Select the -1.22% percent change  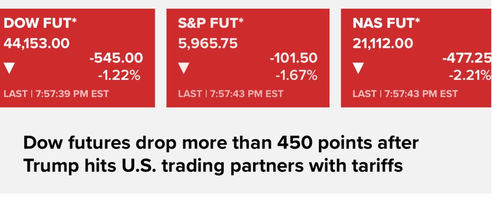pyautogui.click(x=121, y=76)
